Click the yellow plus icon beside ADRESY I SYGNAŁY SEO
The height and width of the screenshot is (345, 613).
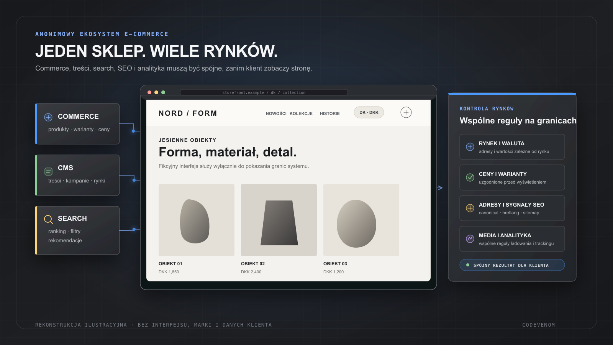[470, 208]
